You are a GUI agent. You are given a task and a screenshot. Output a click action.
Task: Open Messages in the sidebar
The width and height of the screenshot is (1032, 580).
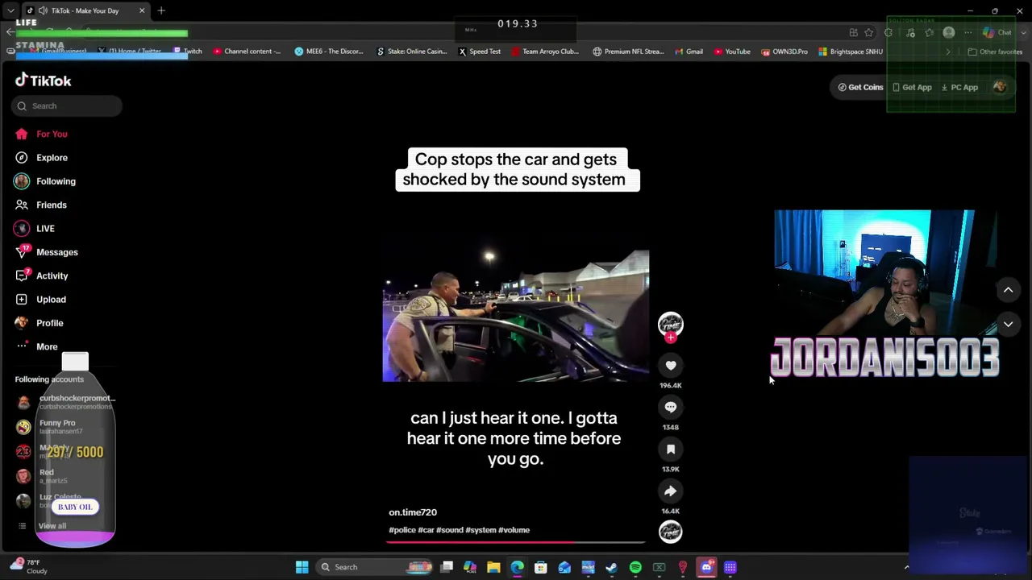coord(46,252)
